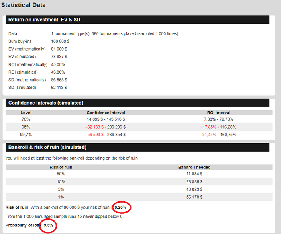Click the bold 0,20% risk of ruin value
This screenshot has width=281, height=234.
pyautogui.click(x=120, y=207)
